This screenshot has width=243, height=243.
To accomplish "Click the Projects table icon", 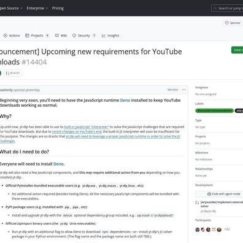I will pos(27,36).
